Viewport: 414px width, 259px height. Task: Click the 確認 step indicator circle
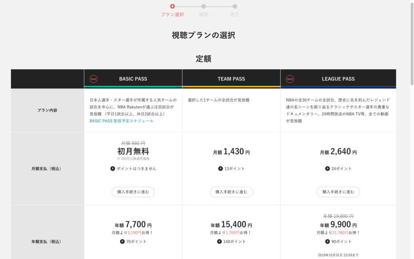click(204, 6)
